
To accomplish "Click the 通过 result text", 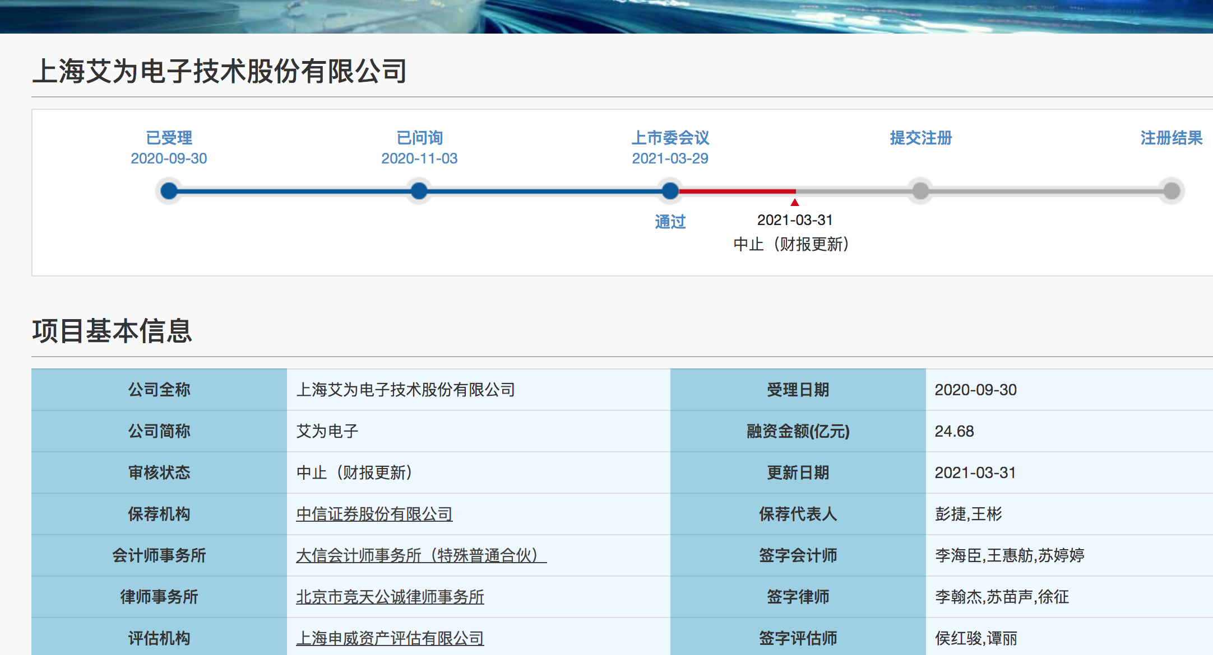I will pos(670,222).
